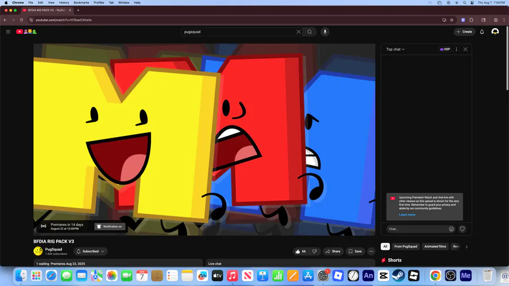509x286 pixels.
Task: Select the All filter chip
Action: pos(385,246)
